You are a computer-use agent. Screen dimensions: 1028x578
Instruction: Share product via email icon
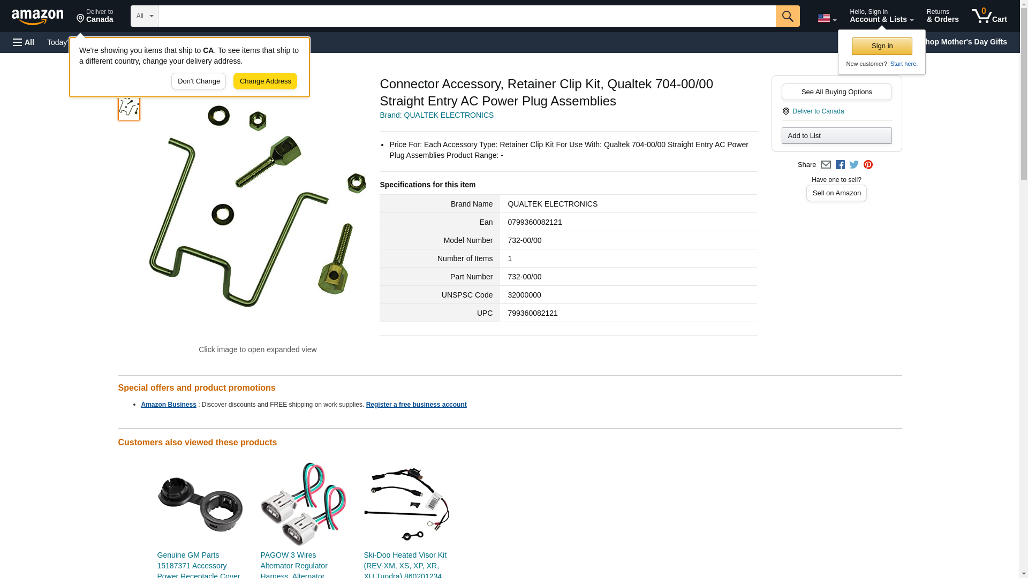pos(826,165)
